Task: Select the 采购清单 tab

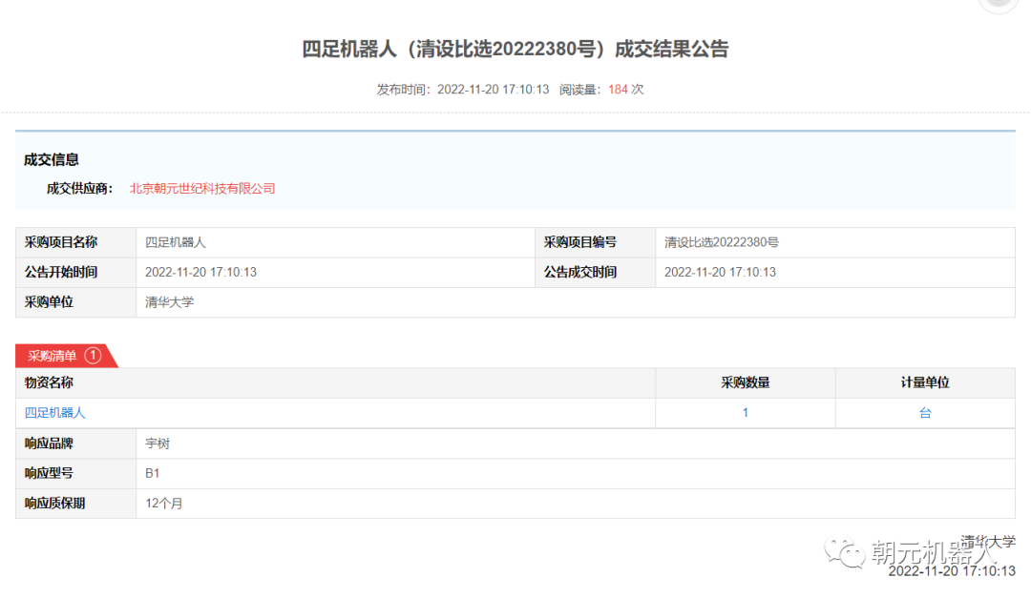Action: coord(66,356)
